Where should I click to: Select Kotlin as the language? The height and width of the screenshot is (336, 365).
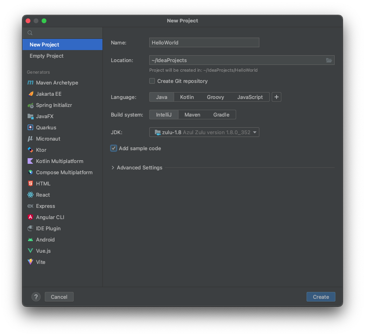(x=187, y=97)
